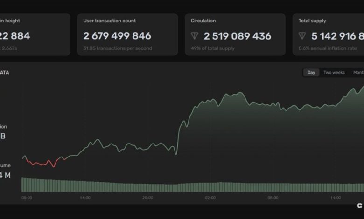
Task: Select the Two weeks chart range
Action: point(334,73)
